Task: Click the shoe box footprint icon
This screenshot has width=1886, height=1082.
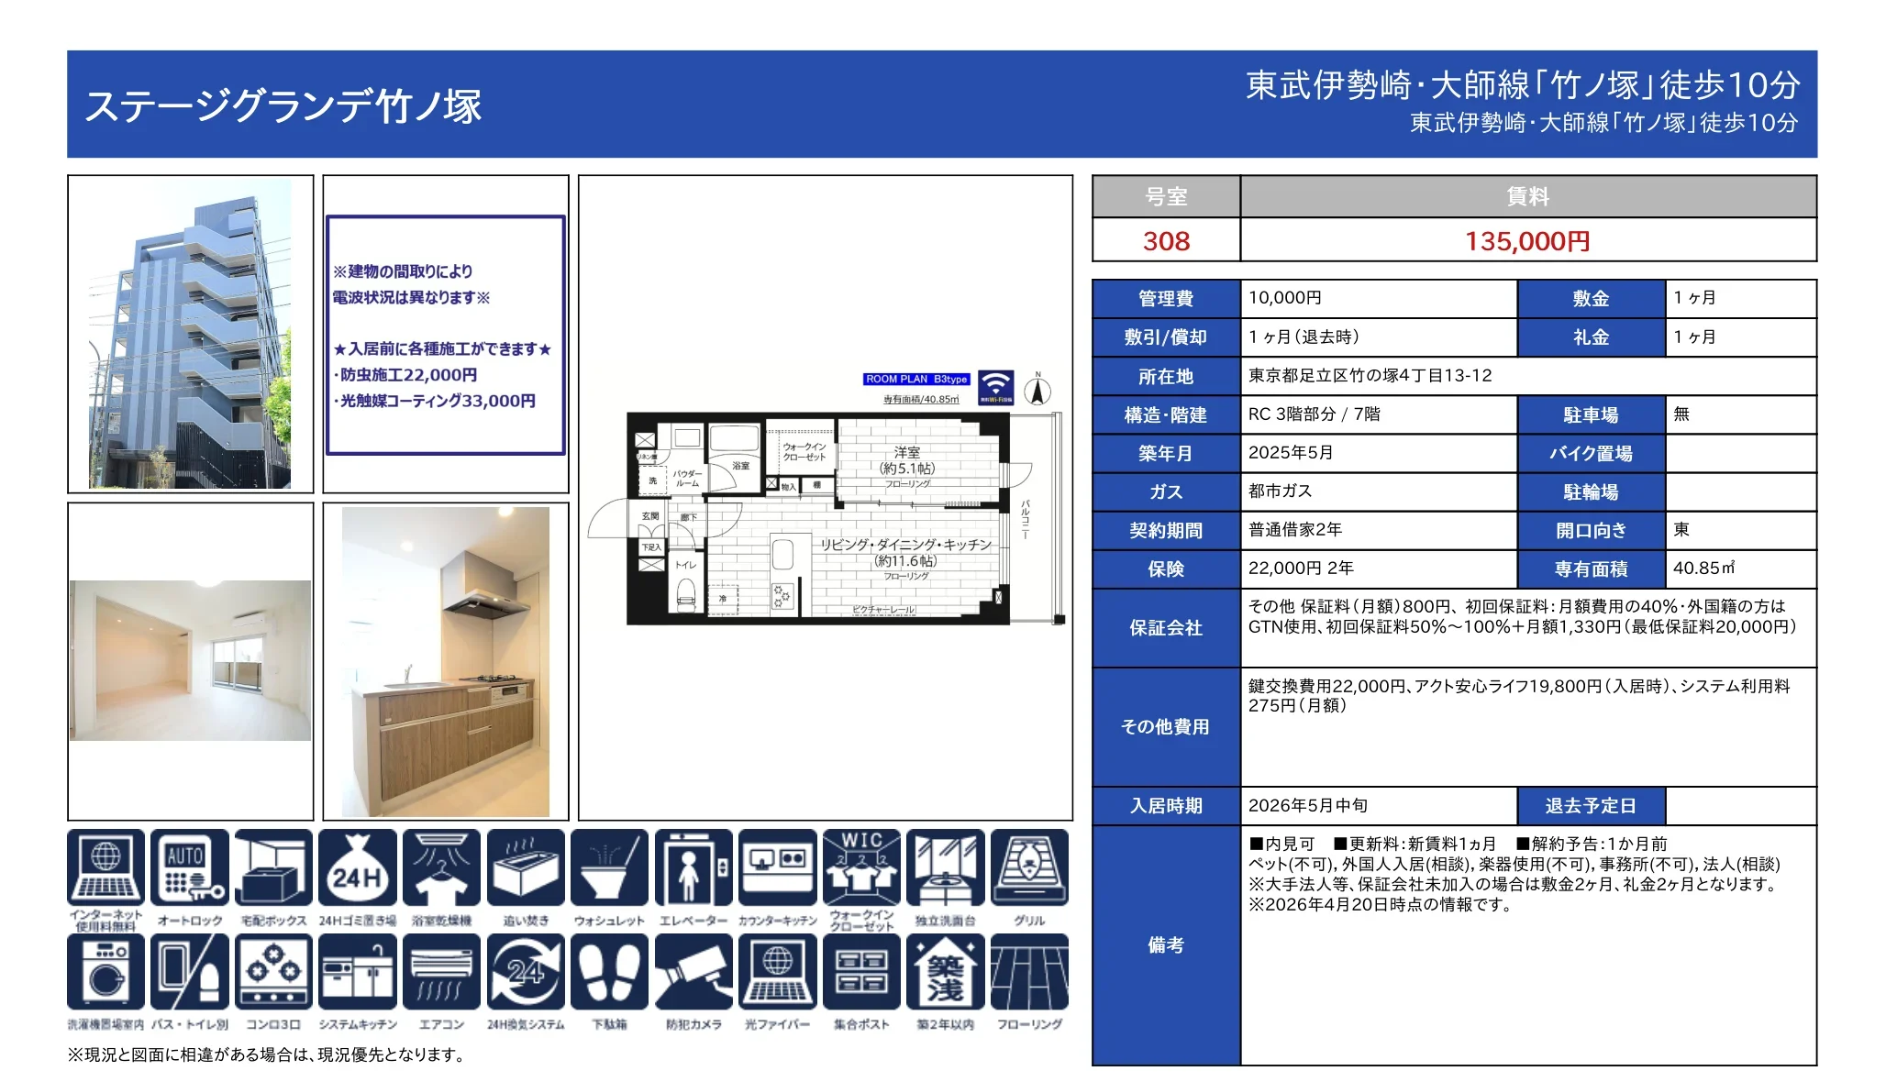Action: (609, 972)
